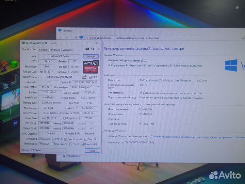Image resolution: width=245 pixels, height=184 pixels.
Task: Click the GPU Clock 1183 MHz field
Action: [x=45, y=123]
